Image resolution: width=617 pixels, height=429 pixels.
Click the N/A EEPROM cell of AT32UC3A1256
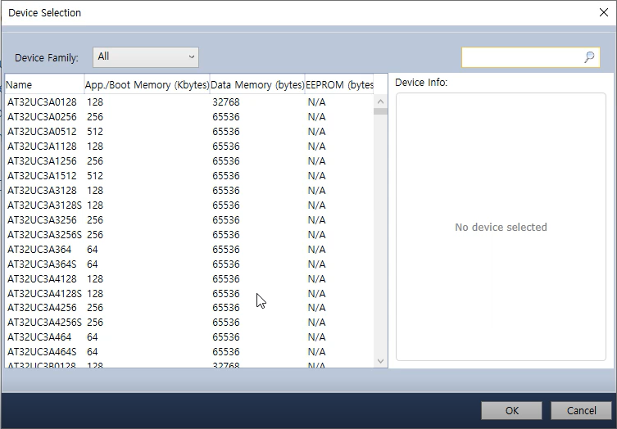pyautogui.click(x=316, y=160)
